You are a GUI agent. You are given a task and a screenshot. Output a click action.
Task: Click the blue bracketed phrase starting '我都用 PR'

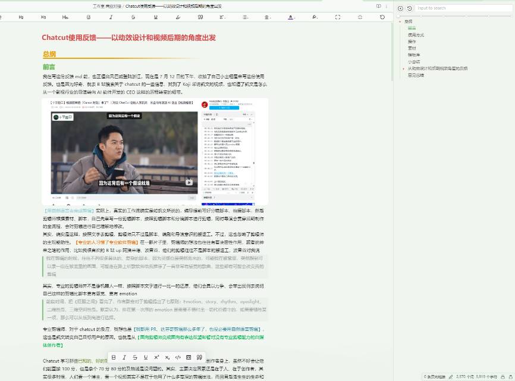197,329
